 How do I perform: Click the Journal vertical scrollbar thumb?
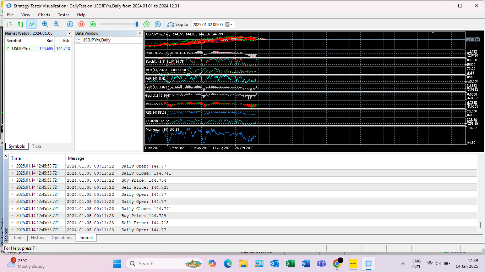tap(481, 225)
